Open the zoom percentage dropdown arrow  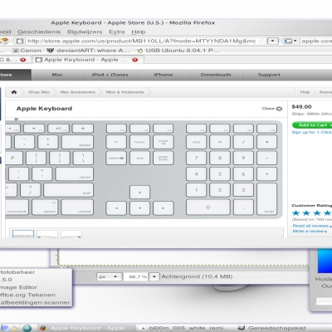pos(154,276)
